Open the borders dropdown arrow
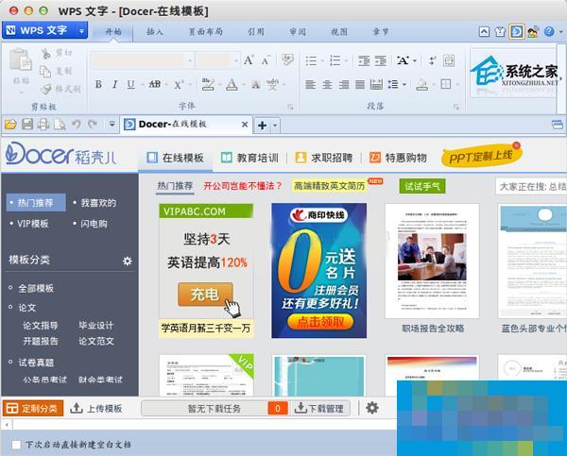Image resolution: width=567 pixels, height=456 pixels. [x=457, y=85]
